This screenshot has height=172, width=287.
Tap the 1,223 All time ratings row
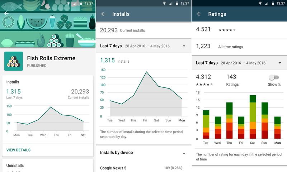coord(239,47)
